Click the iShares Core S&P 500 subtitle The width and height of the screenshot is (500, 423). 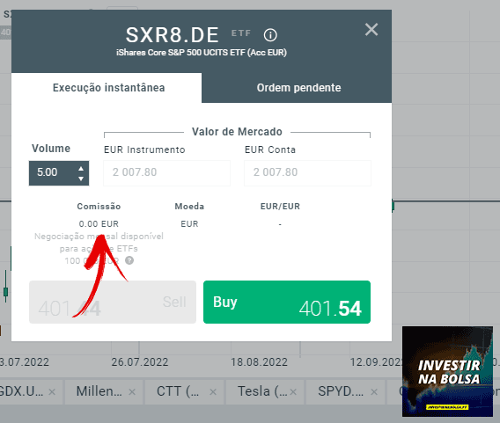click(202, 53)
